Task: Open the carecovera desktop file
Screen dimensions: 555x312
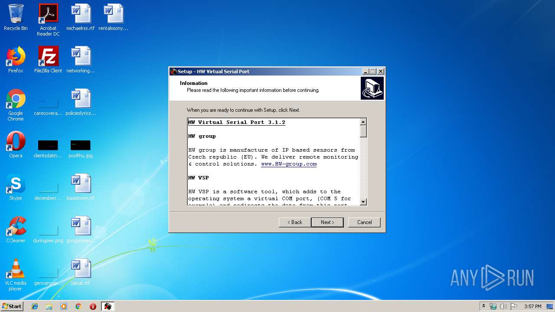Action: (x=48, y=105)
